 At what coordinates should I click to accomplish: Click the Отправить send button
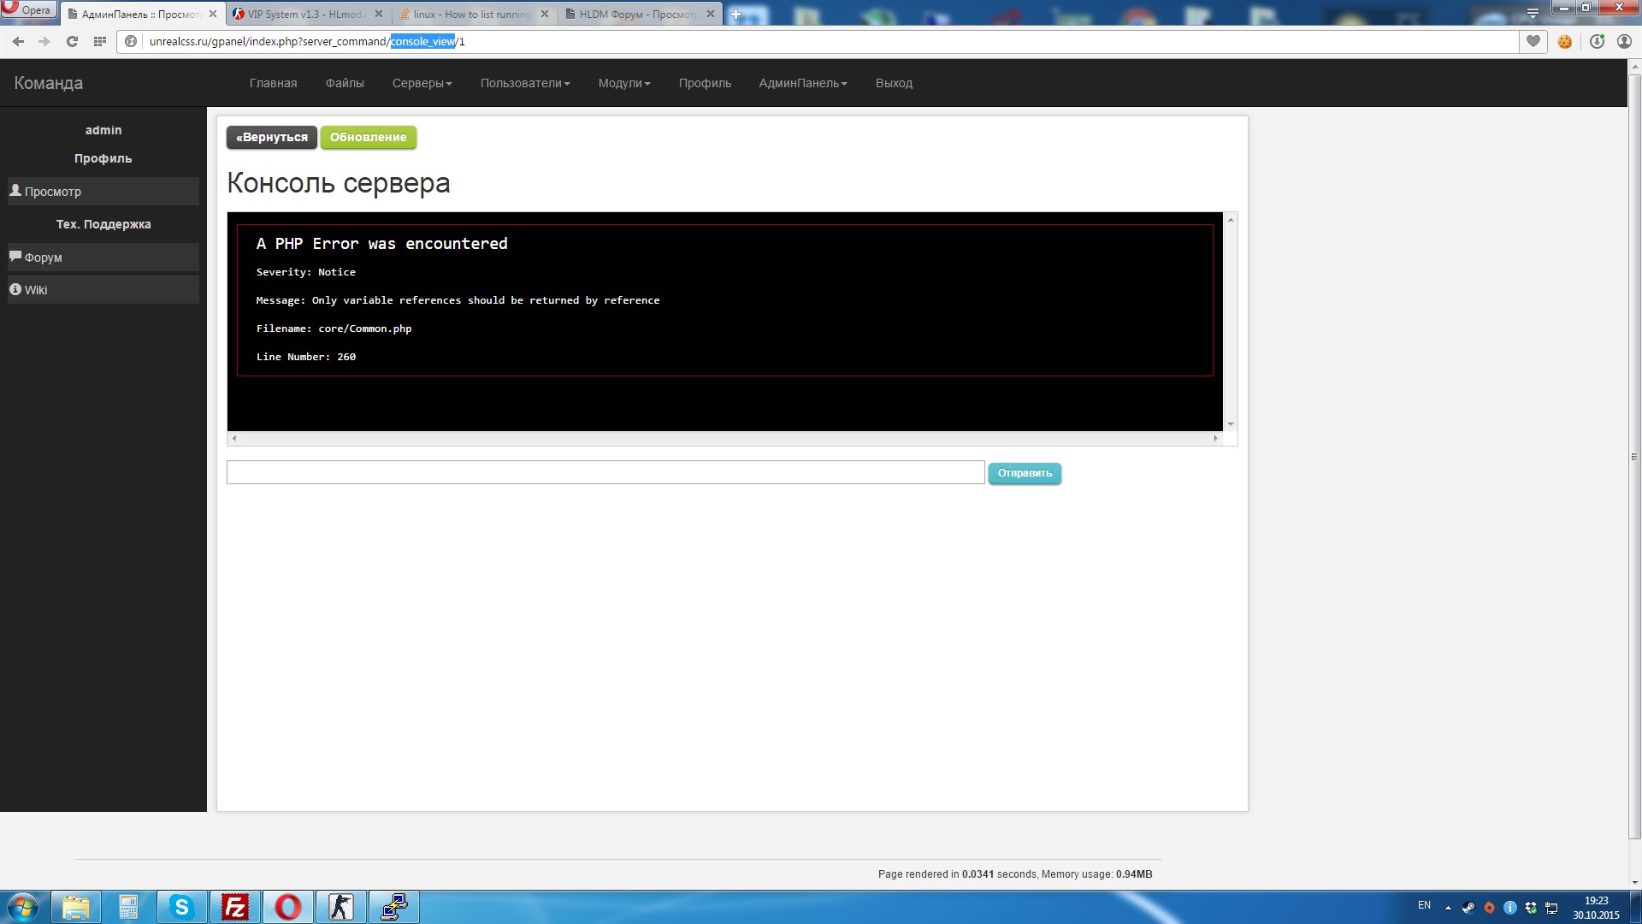(x=1024, y=473)
